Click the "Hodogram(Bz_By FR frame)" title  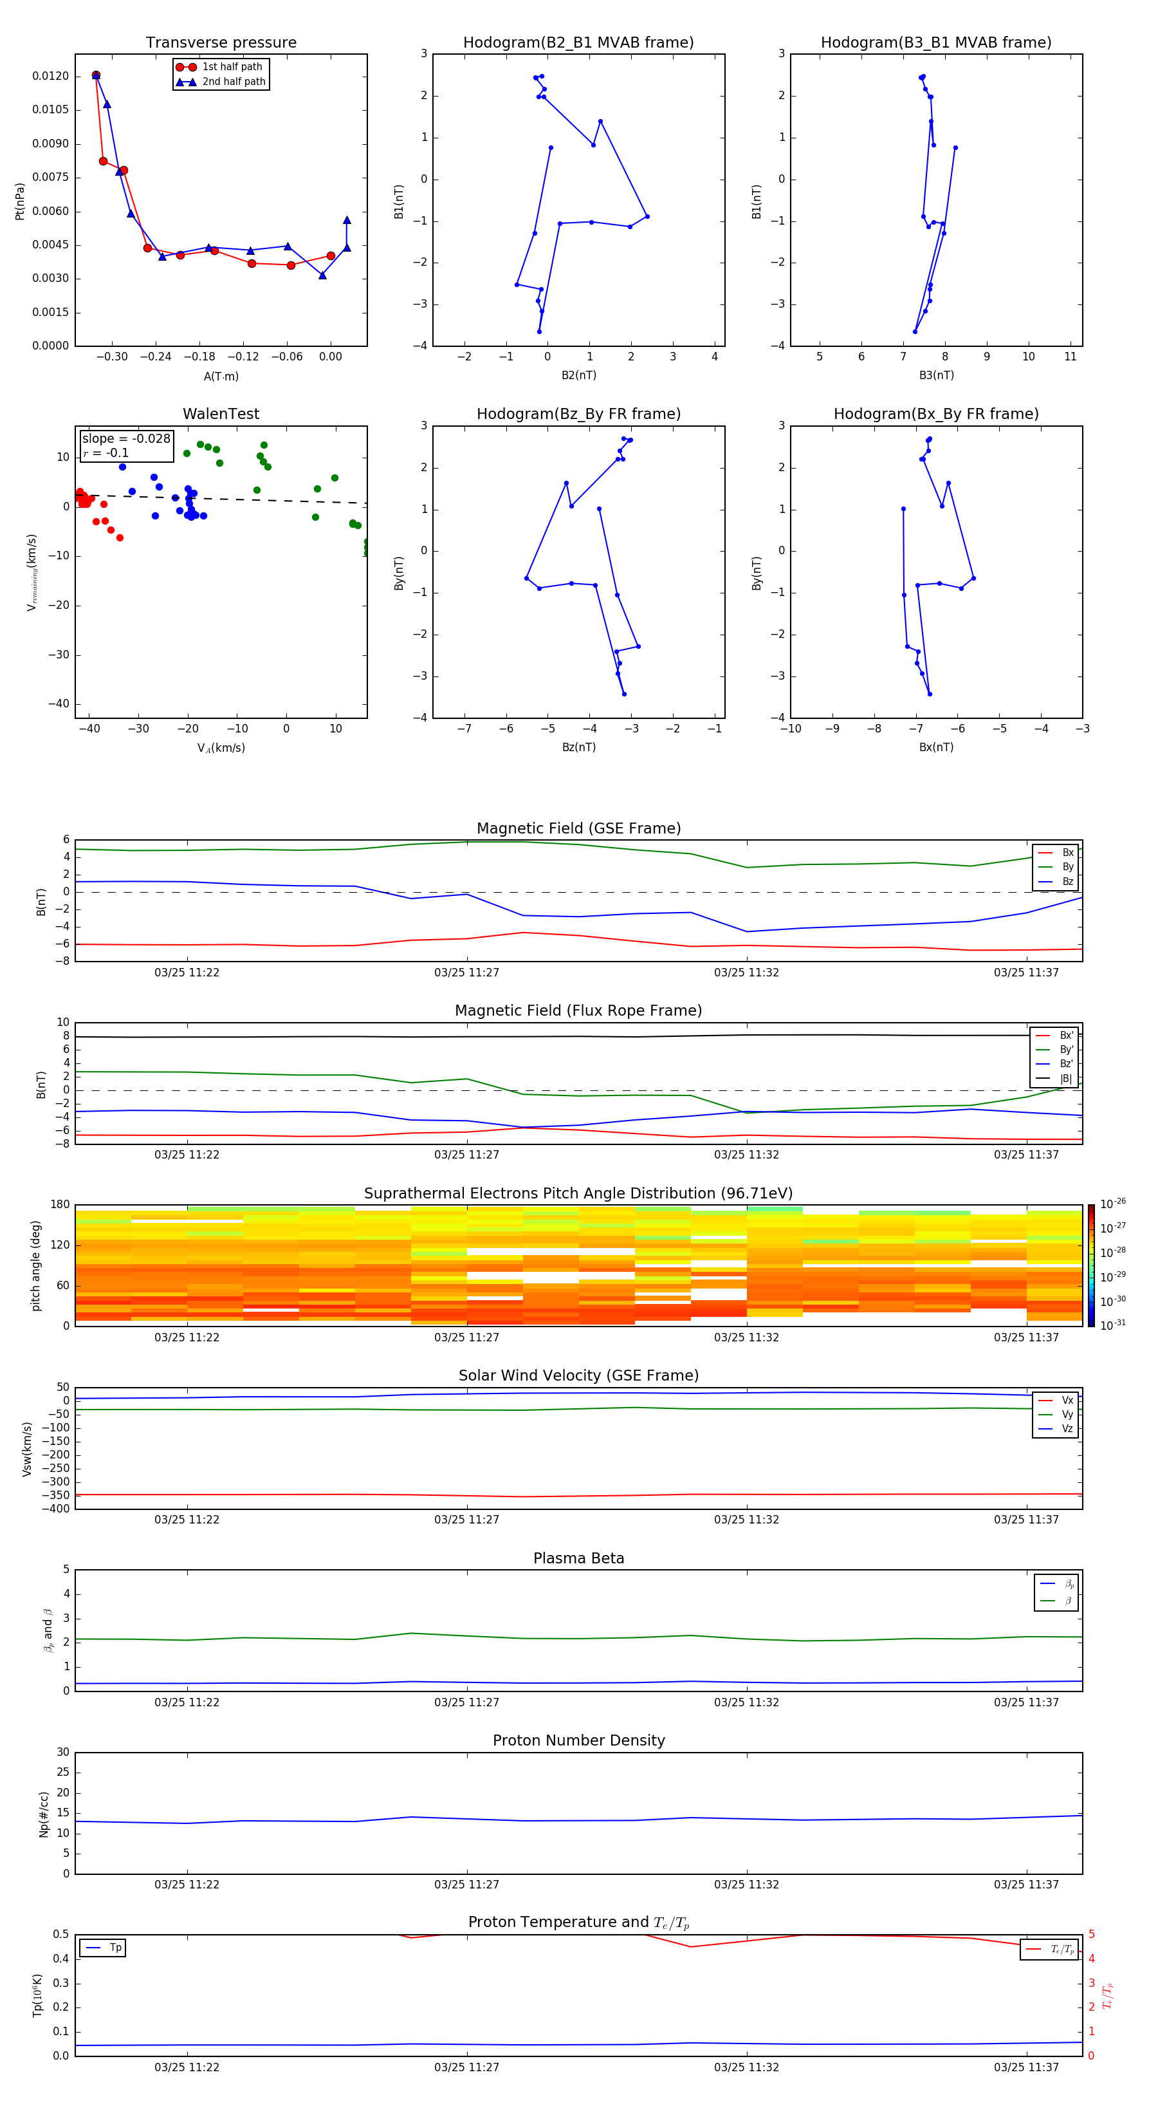578,414
